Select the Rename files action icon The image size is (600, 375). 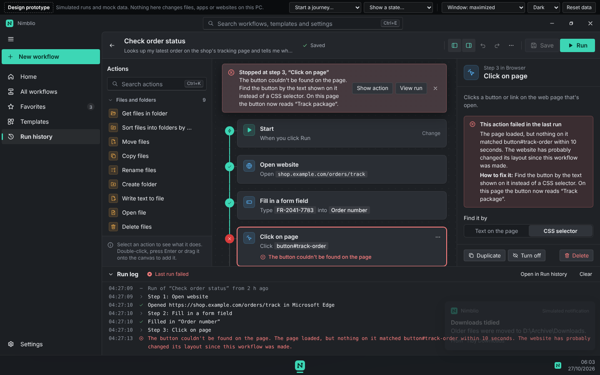[x=113, y=170]
